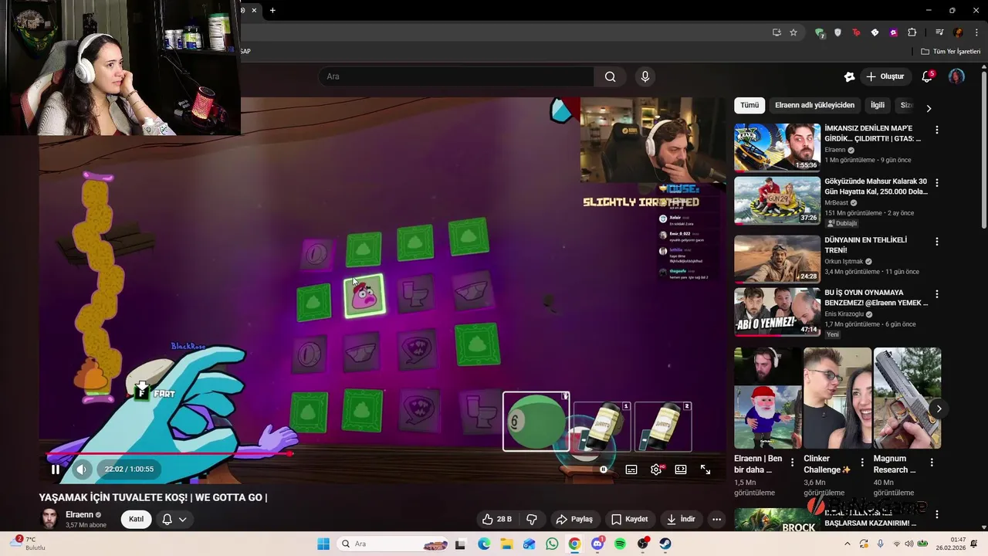
Task: Open options for Magnum Research short
Action: pyautogui.click(x=931, y=463)
